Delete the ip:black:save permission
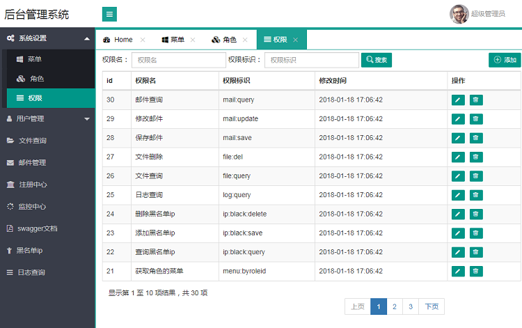 476,233
